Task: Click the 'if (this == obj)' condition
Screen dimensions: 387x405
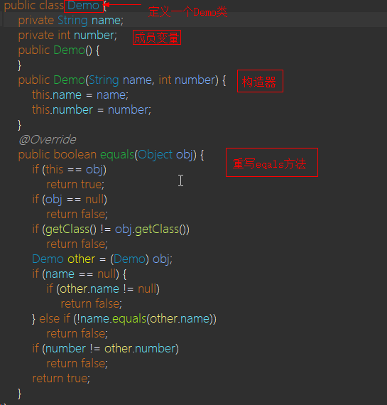Action: pos(69,170)
